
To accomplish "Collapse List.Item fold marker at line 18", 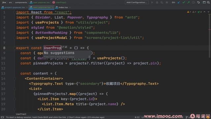I will tap(15, 99).
